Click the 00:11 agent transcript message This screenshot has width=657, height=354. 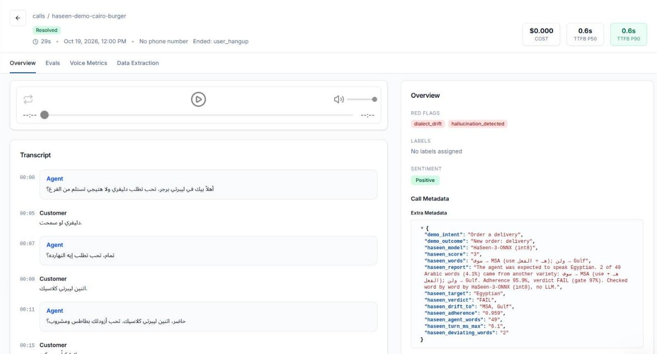click(x=208, y=317)
